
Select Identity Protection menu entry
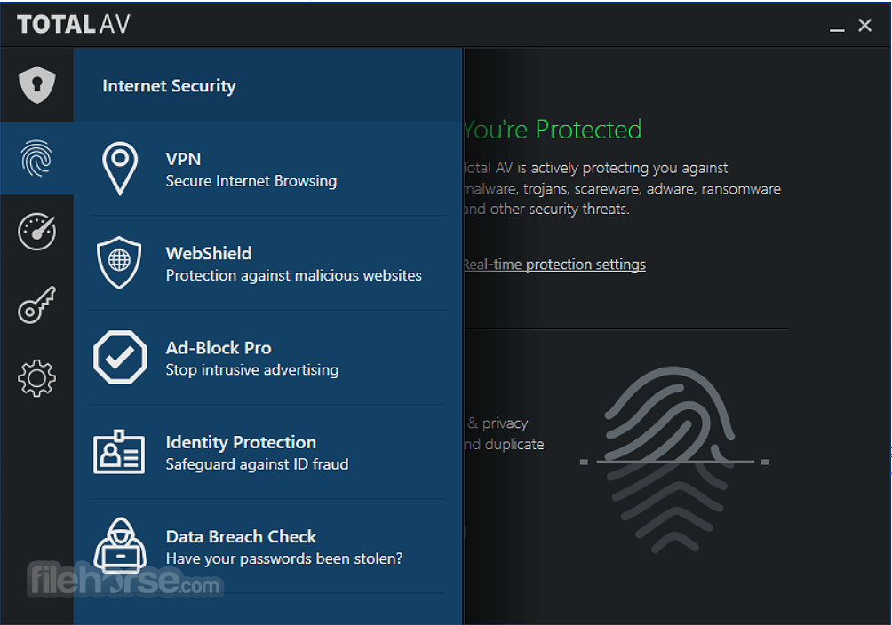click(x=267, y=452)
